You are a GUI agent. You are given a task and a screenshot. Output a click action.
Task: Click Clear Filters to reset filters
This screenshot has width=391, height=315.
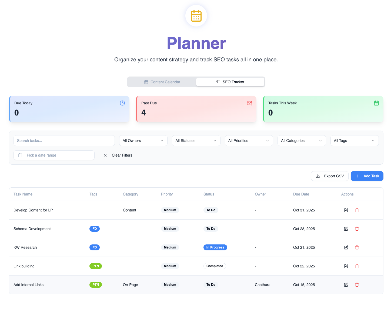(x=122, y=155)
